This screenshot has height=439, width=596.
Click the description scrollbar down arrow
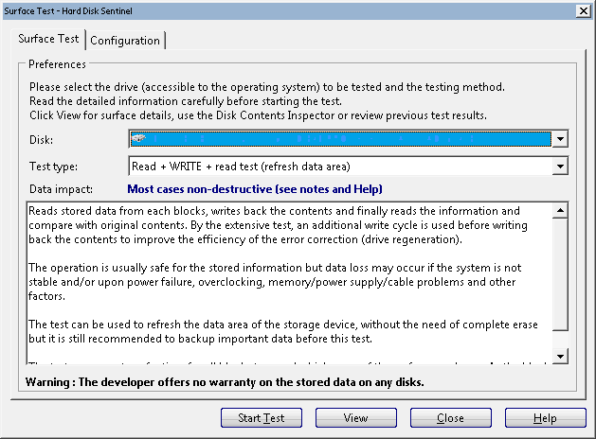(x=559, y=356)
